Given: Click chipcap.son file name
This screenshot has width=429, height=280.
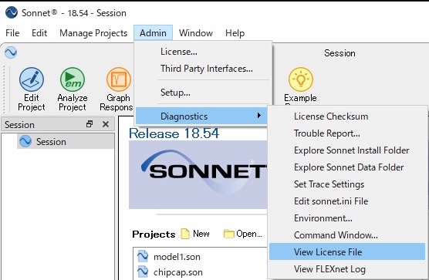Looking at the screenshot, I should click(177, 272).
